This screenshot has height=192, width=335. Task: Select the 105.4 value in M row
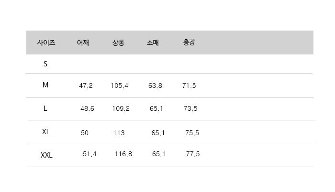click(120, 86)
